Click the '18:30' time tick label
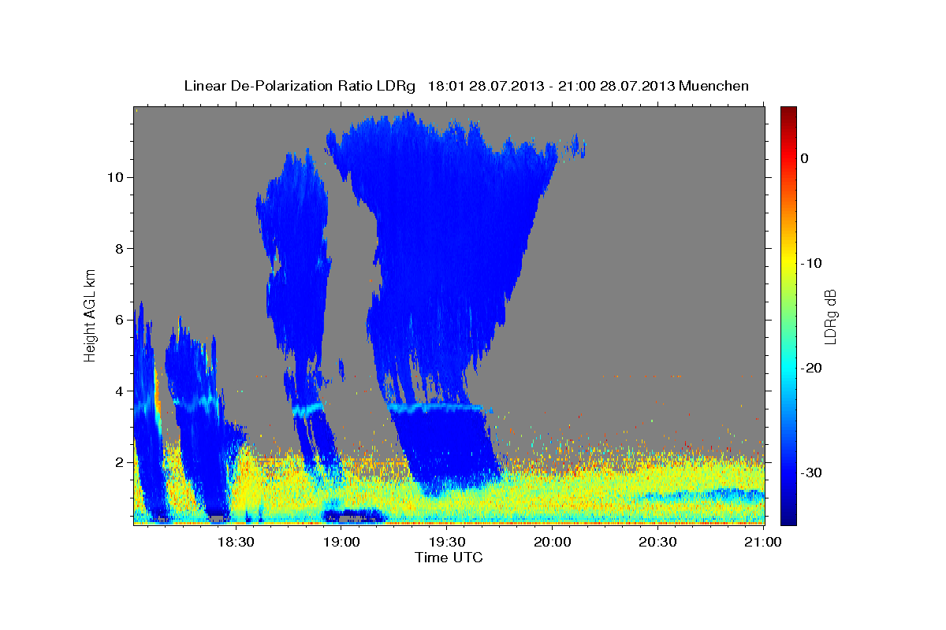This screenshot has height=630, width=946. [236, 542]
